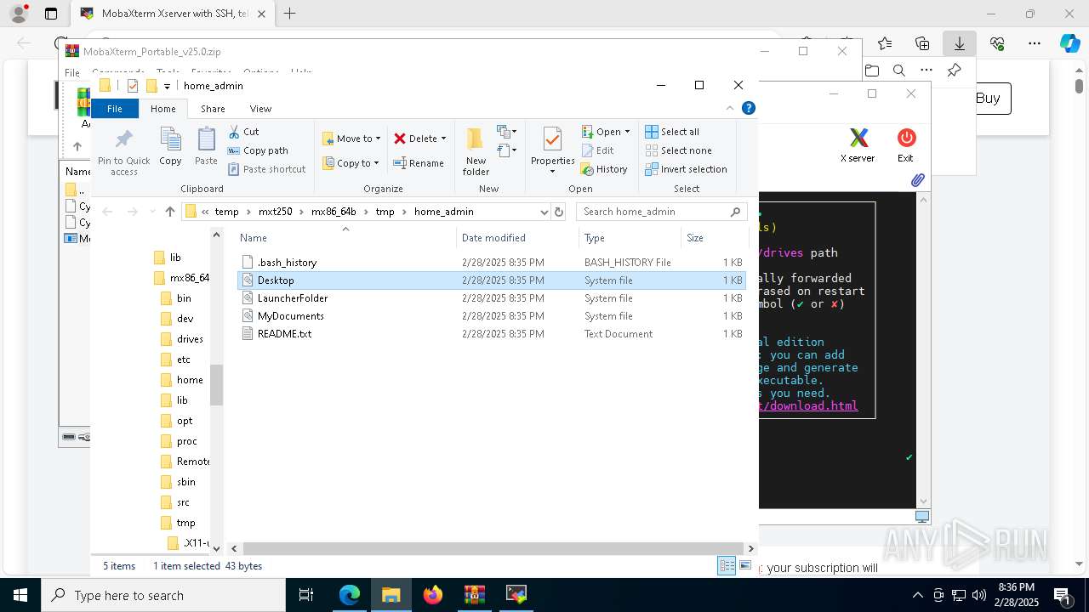This screenshot has height=612, width=1089.
Task: Go up one folder level using the arrow
Action: [x=170, y=212]
